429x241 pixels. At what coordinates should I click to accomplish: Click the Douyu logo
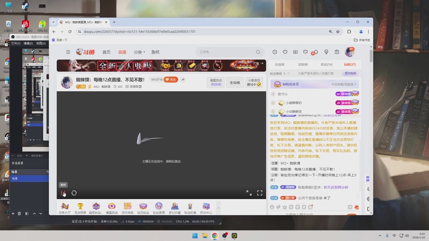(x=85, y=52)
